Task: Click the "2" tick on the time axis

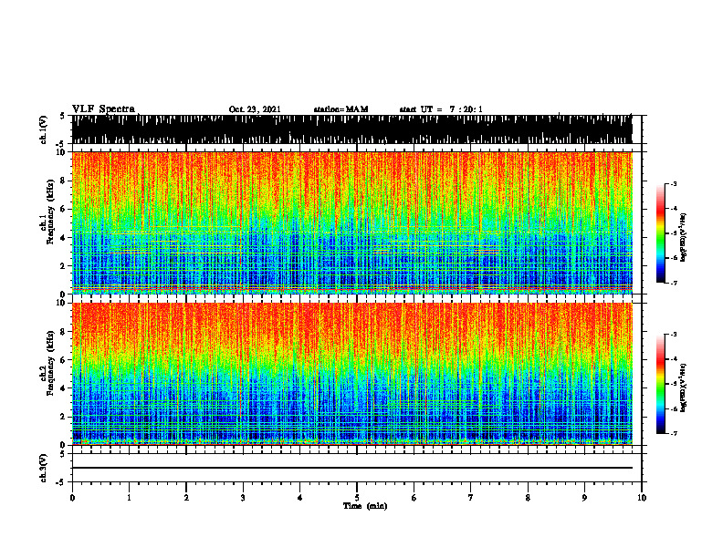Action: tap(186, 498)
